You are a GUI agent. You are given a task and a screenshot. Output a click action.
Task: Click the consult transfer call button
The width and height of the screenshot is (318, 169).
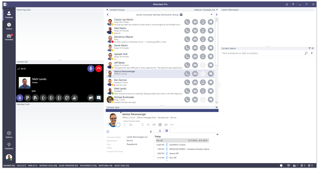pos(59,98)
